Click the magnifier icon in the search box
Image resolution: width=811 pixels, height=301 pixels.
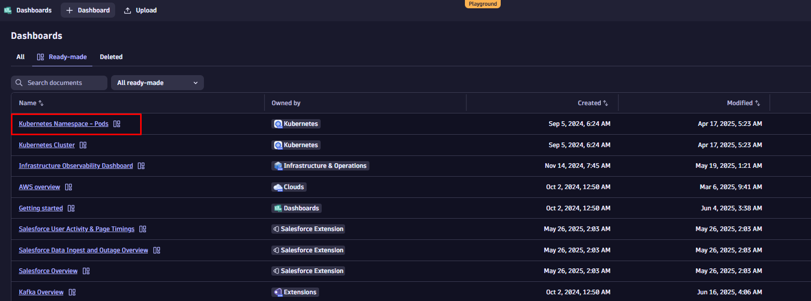click(x=19, y=82)
